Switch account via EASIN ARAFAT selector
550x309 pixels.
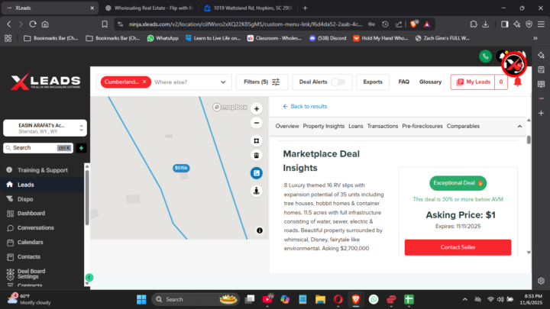click(x=45, y=128)
